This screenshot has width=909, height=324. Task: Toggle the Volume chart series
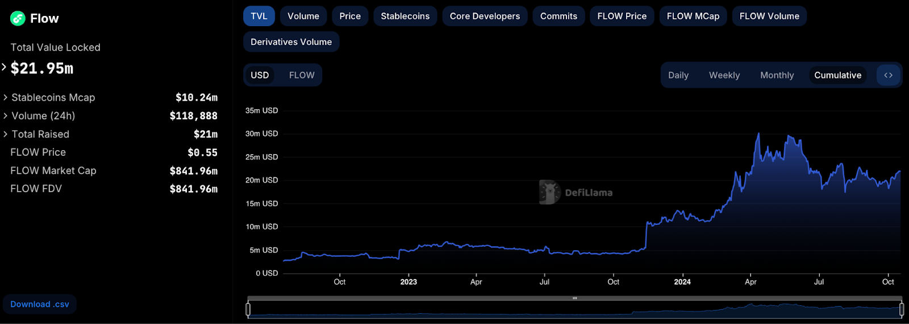pos(303,16)
